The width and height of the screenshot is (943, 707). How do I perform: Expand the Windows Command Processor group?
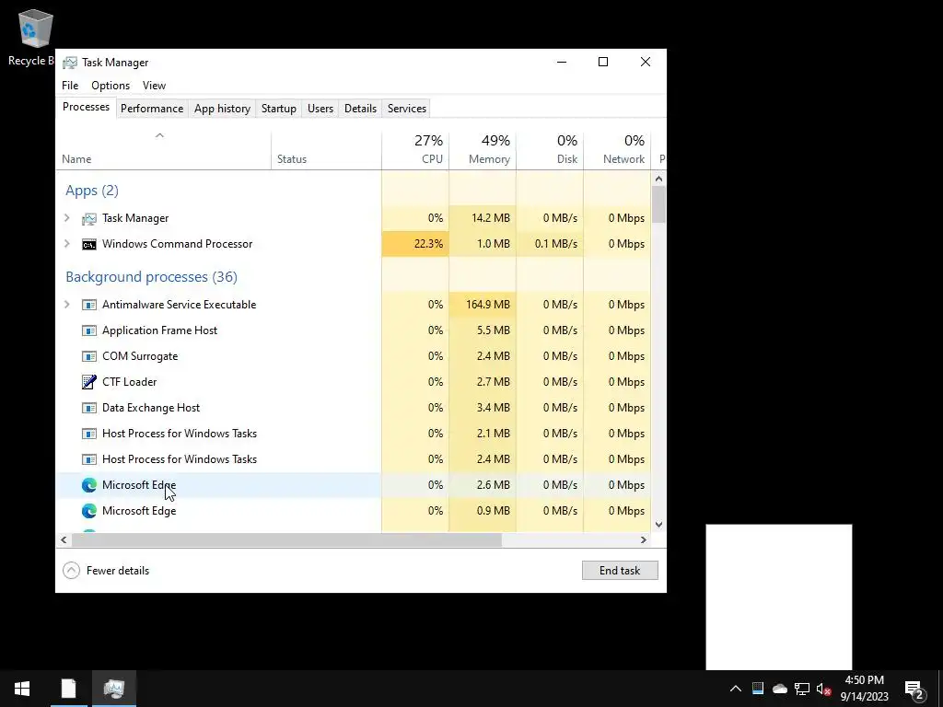(x=66, y=243)
